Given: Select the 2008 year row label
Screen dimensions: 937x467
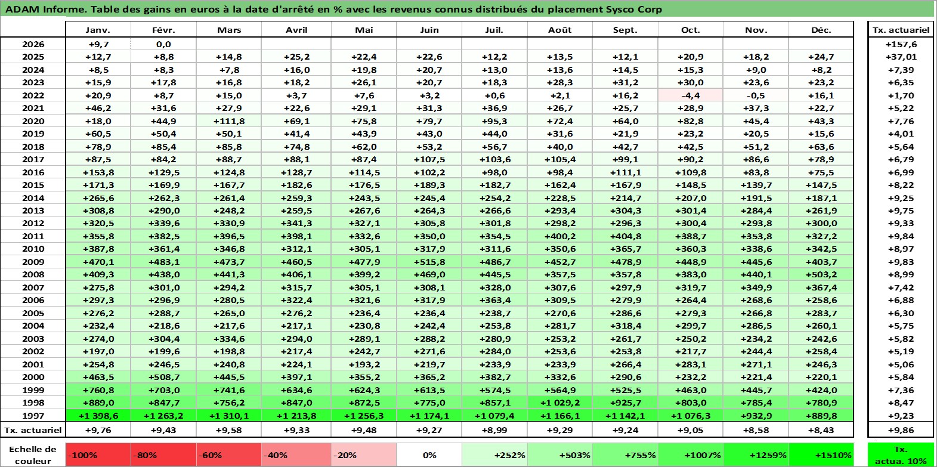Looking at the screenshot, I should click(33, 274).
